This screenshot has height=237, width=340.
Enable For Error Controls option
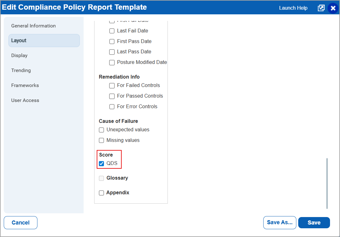pos(112,107)
